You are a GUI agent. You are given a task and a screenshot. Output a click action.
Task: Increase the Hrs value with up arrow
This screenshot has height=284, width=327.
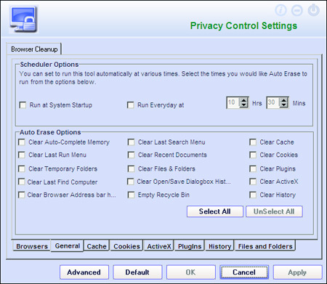pyautogui.click(x=243, y=100)
